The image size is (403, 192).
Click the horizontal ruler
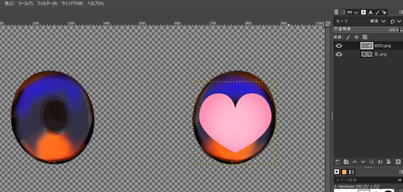click(162, 23)
